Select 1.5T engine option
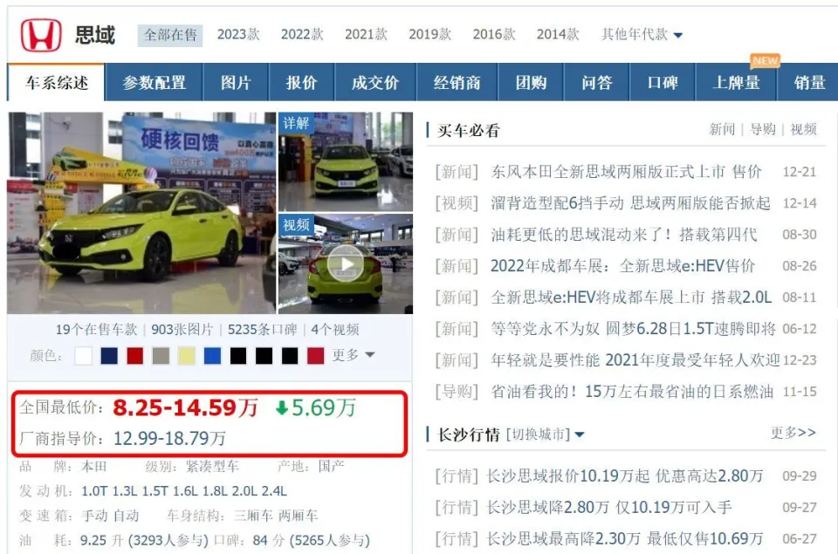 pos(155,491)
